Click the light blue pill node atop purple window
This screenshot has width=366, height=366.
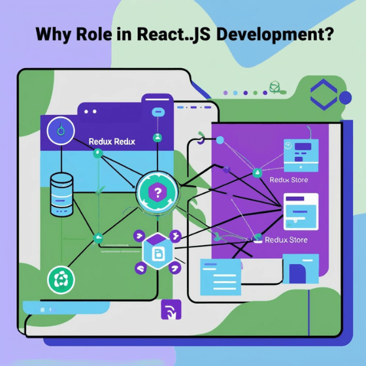(x=158, y=112)
